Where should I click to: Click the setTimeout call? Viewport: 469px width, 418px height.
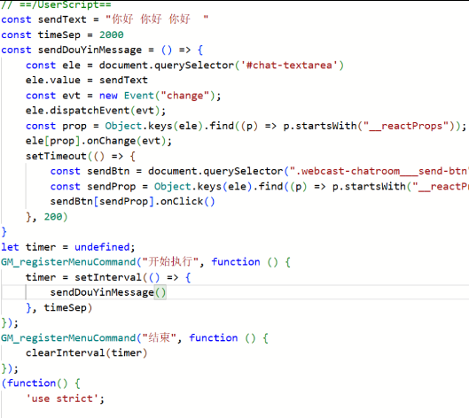pyautogui.click(x=56, y=156)
